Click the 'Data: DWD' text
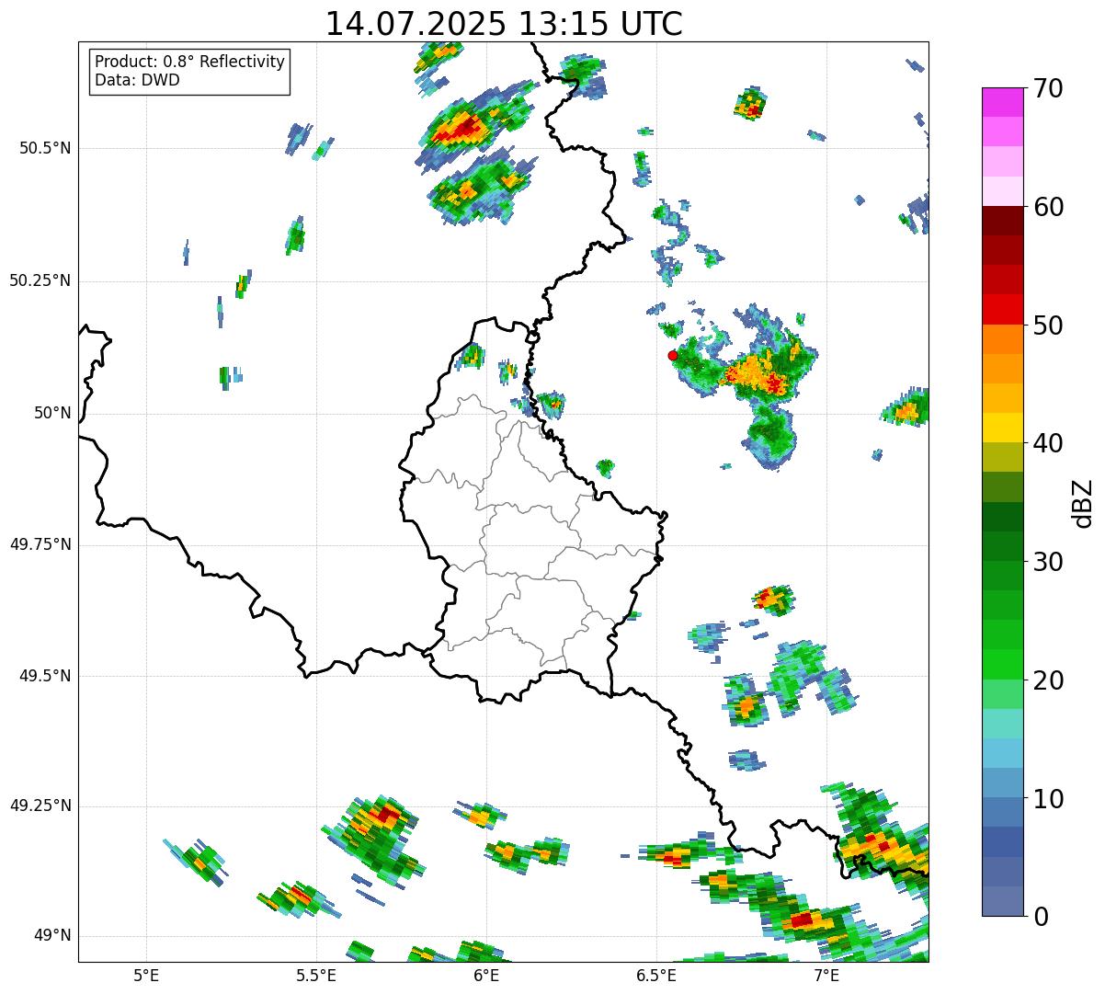Screen dimensions: 1105x994 137,80
